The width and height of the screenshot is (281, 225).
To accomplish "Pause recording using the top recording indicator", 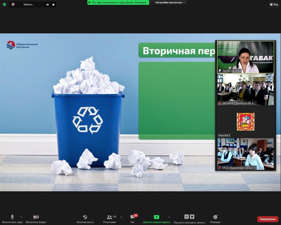I will click(47, 5).
